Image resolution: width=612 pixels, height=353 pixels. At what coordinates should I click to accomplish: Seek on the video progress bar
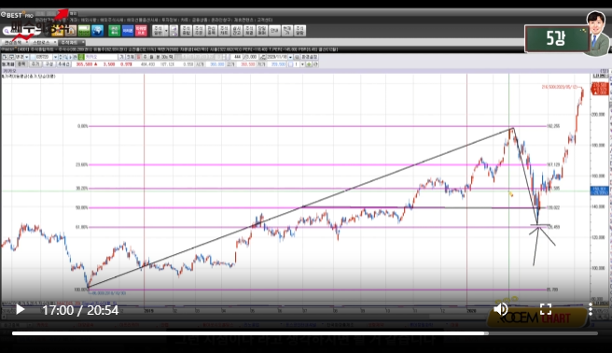tap(304, 333)
